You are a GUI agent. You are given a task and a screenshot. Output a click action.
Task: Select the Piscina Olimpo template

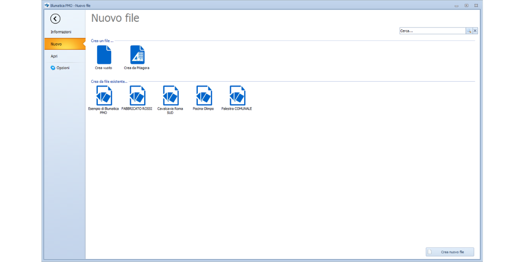pos(203,96)
